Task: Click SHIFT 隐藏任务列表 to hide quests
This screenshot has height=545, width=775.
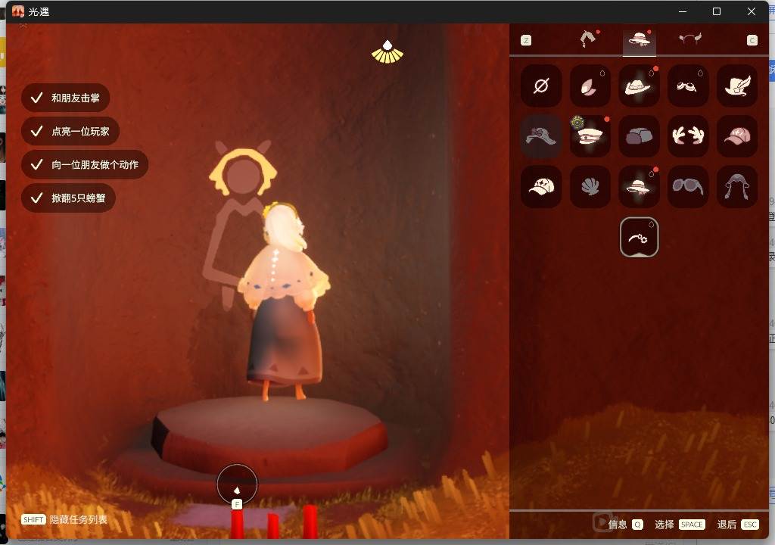Action: [x=64, y=520]
